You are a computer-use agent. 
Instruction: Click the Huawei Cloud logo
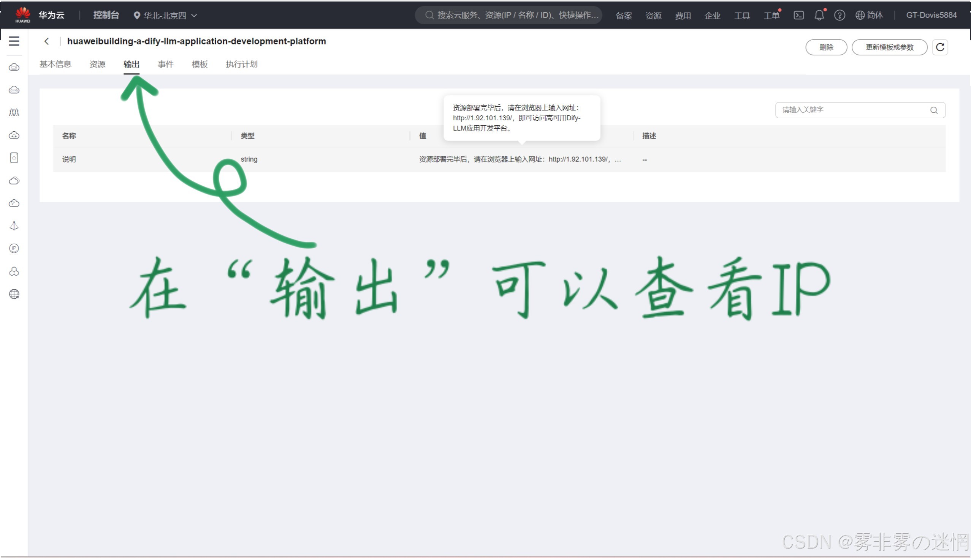23,15
